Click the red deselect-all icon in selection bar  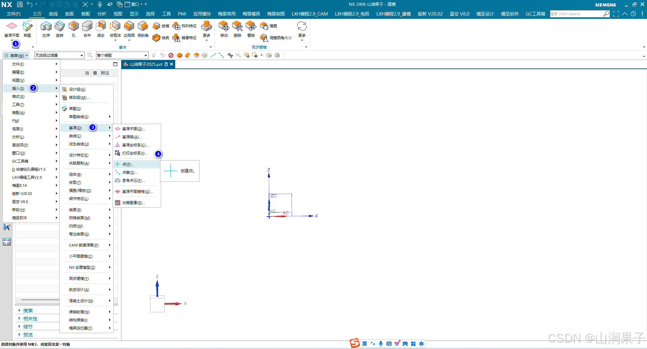point(171,55)
